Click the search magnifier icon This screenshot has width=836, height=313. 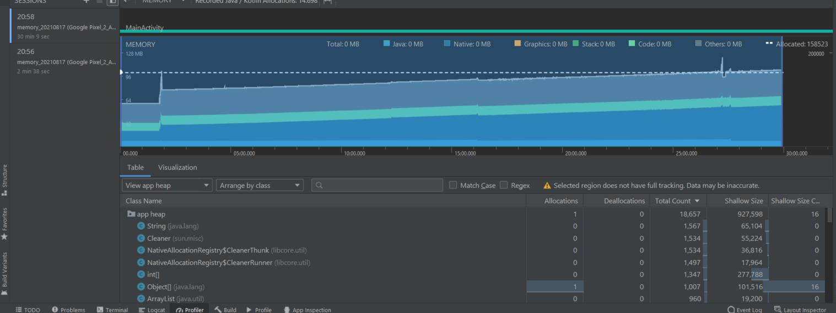coord(319,186)
